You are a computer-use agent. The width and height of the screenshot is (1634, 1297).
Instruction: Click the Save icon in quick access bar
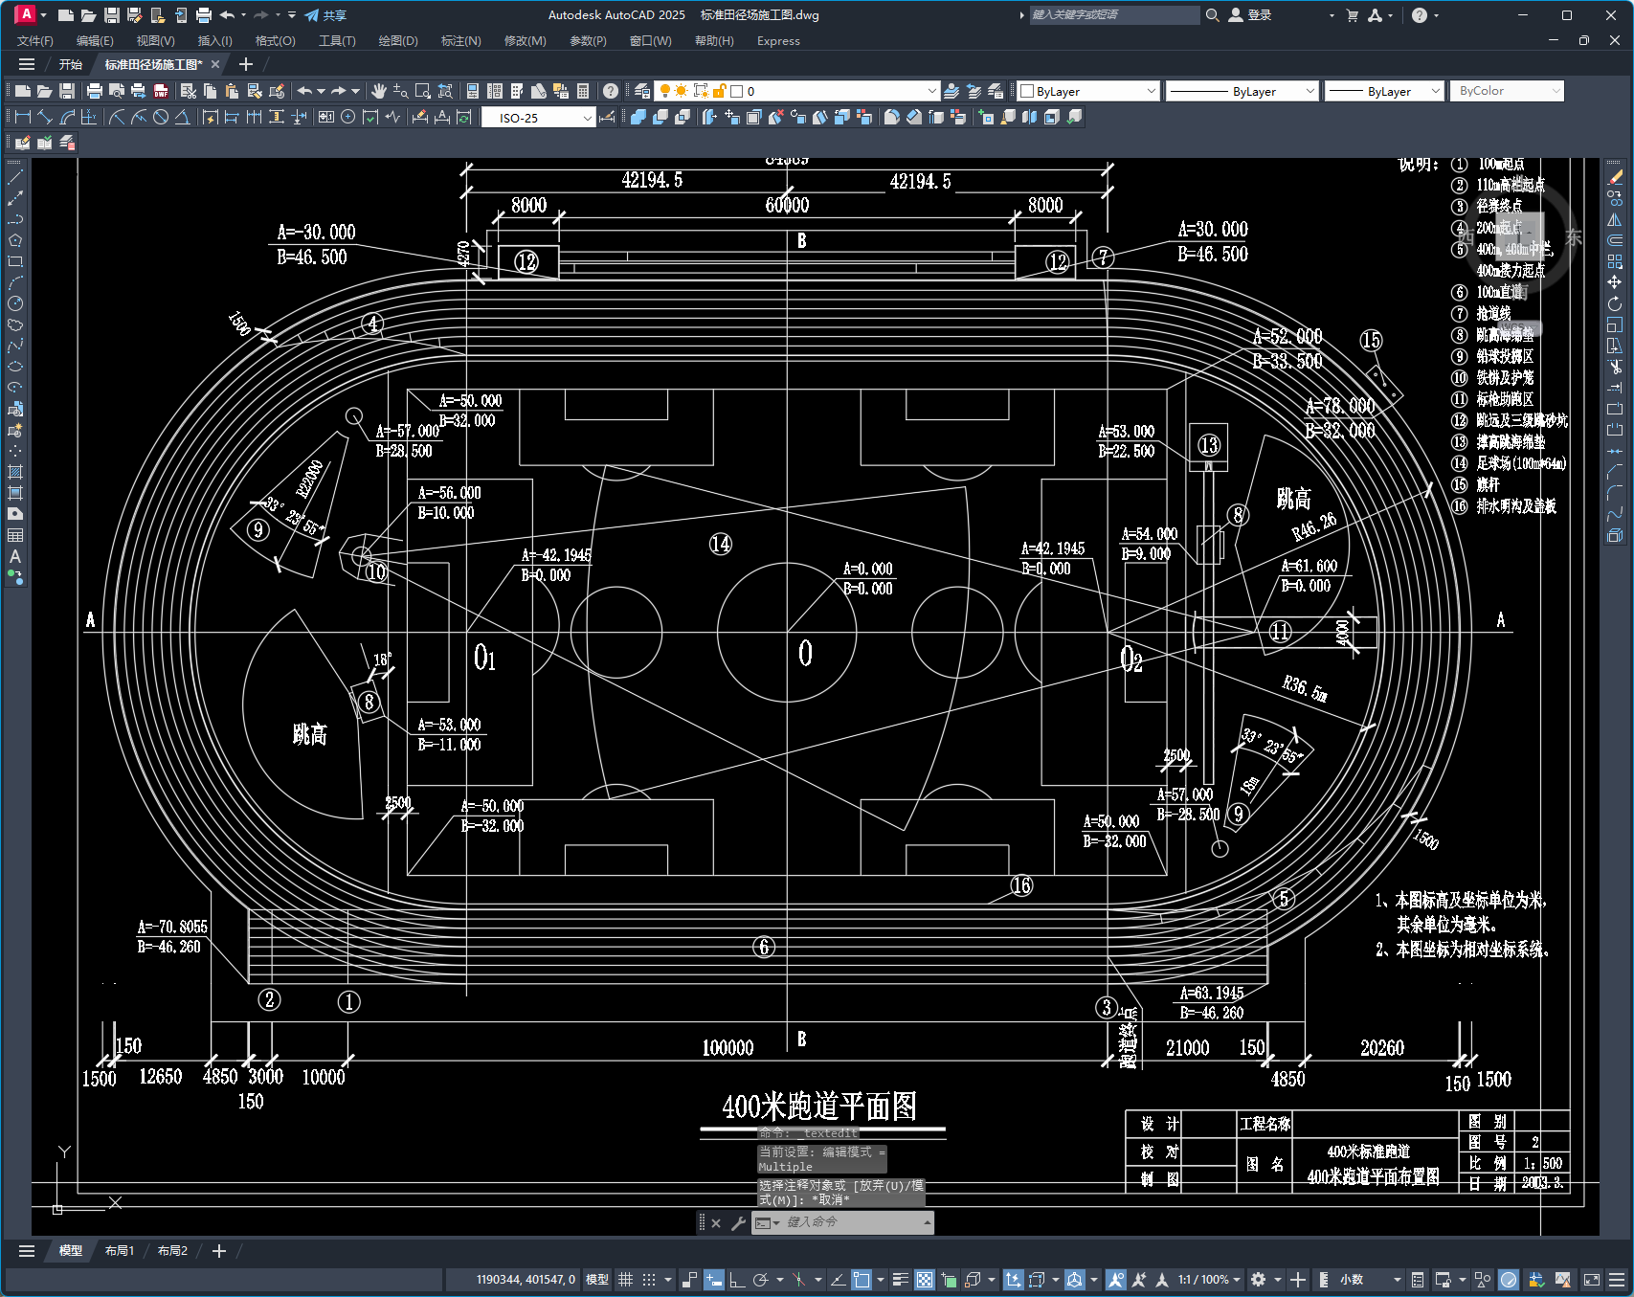(x=112, y=15)
